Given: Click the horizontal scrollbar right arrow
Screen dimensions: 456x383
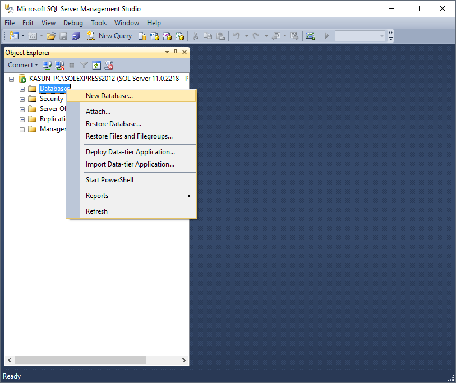Looking at the screenshot, I should [x=184, y=361].
